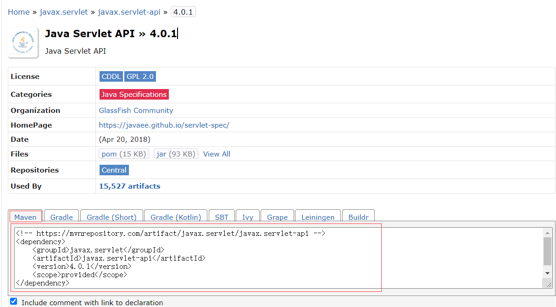Switch to the Grape tab
The width and height of the screenshot is (556, 307).
278,217
